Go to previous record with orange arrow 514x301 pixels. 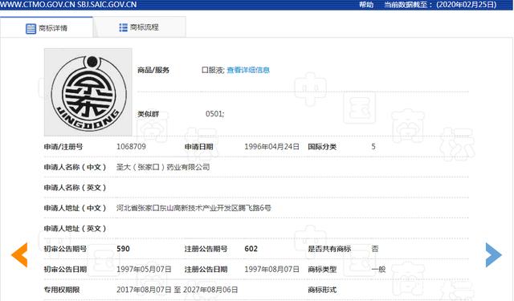click(19, 254)
